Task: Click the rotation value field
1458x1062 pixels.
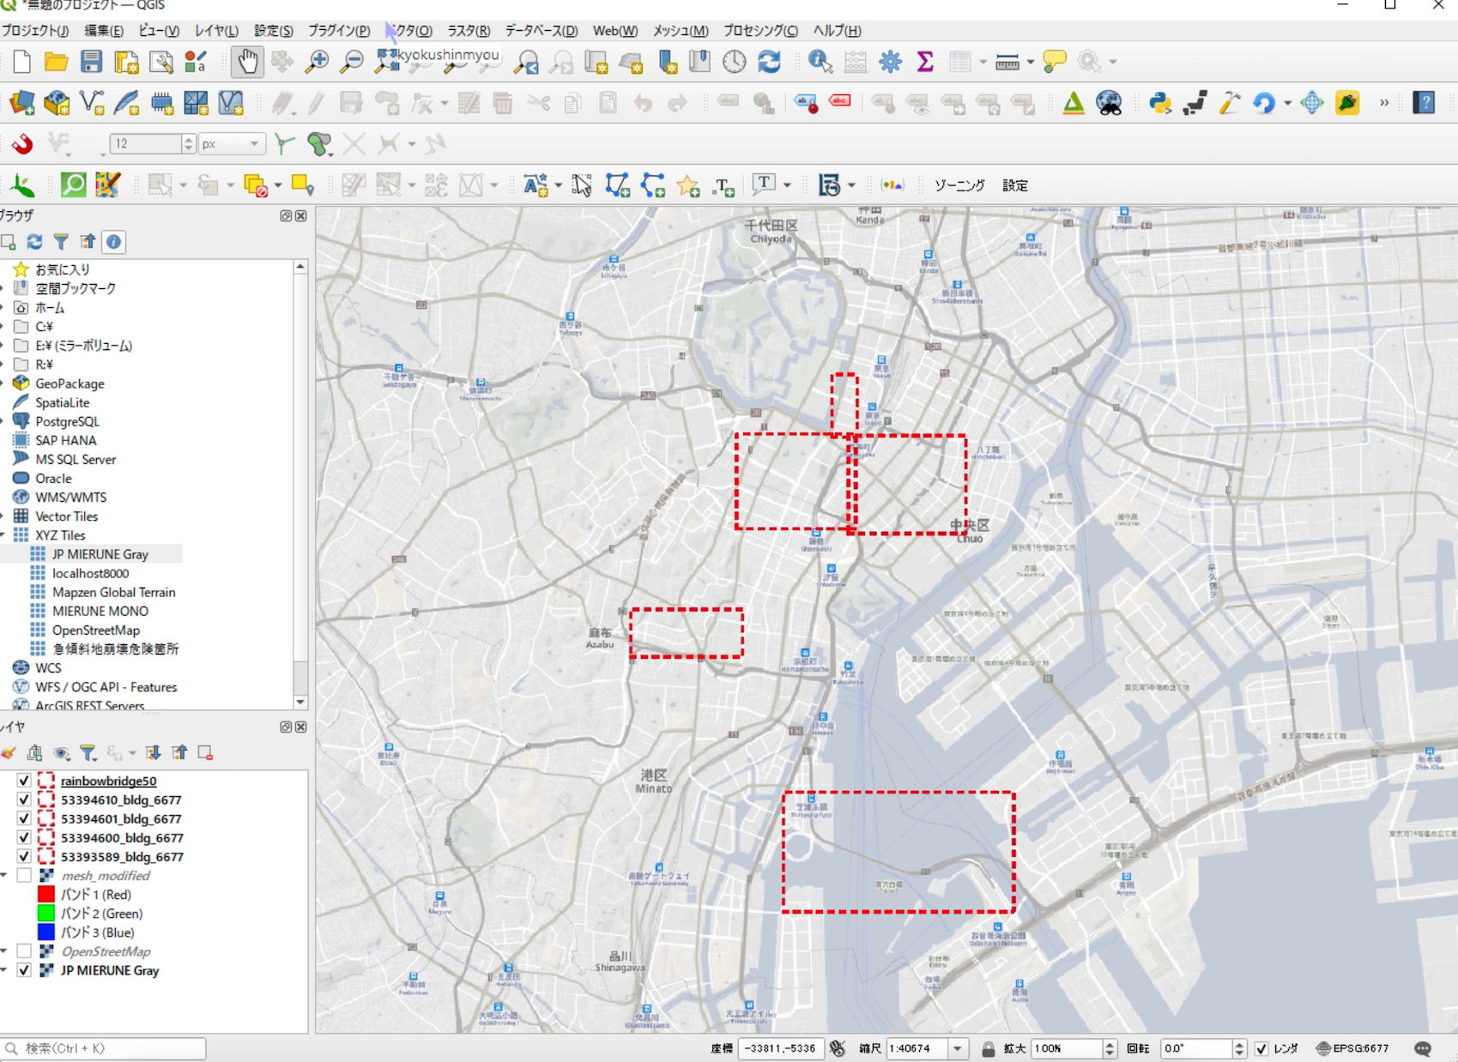Action: click(x=1195, y=1048)
